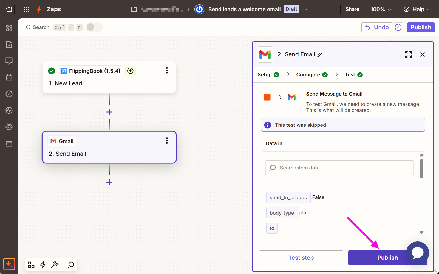The height and width of the screenshot is (274, 439).
Task: Click the send_to_groups data key
Action: point(288,198)
